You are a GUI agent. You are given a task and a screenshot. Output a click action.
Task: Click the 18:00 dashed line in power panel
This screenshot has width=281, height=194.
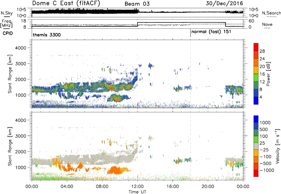click(190, 74)
